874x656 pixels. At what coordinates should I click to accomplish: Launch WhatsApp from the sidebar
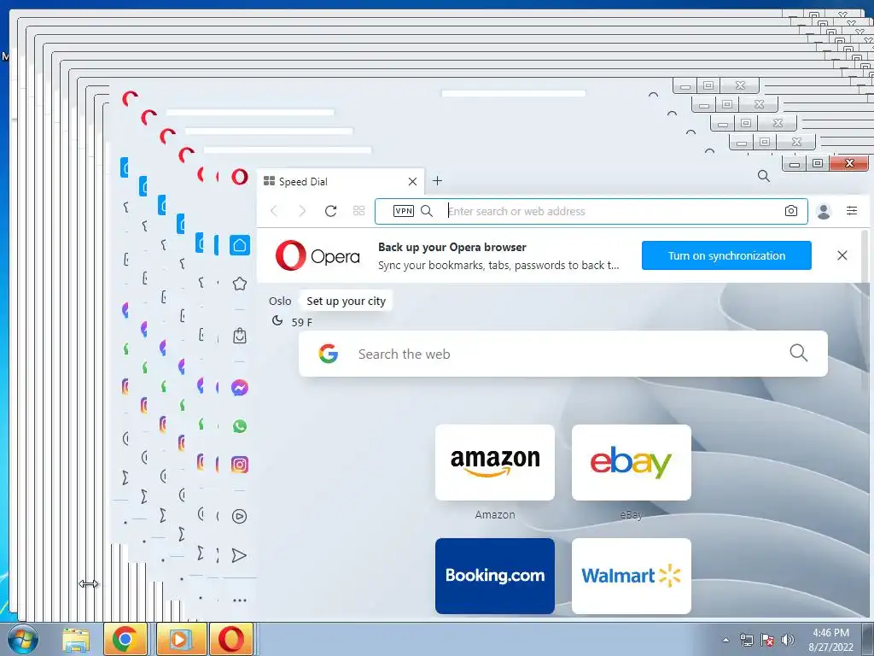[240, 426]
